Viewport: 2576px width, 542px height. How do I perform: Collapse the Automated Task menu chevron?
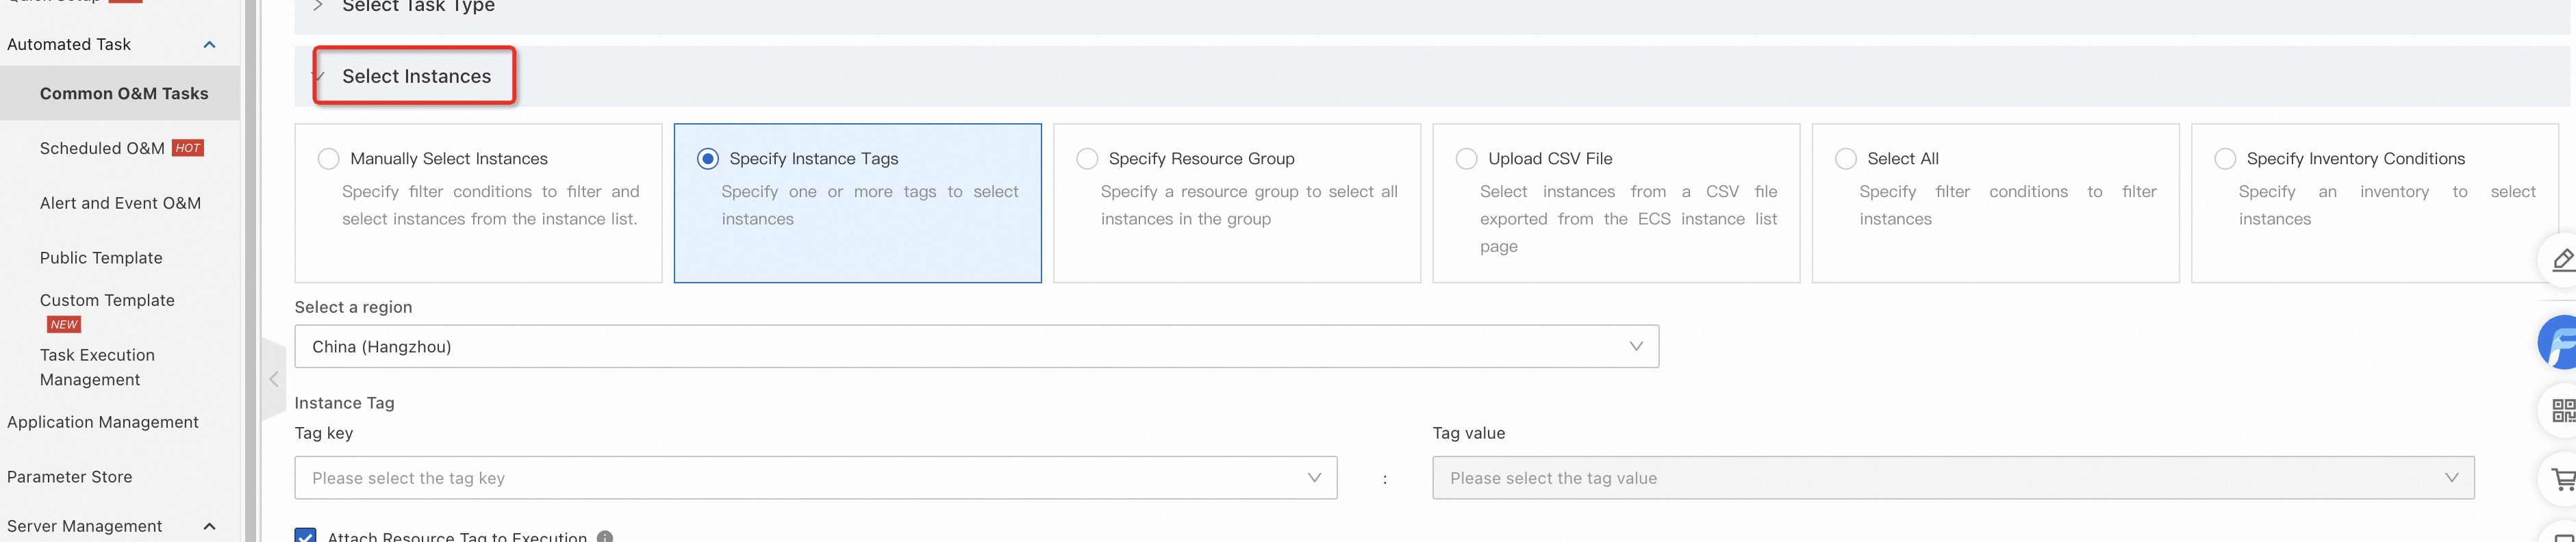point(210,45)
